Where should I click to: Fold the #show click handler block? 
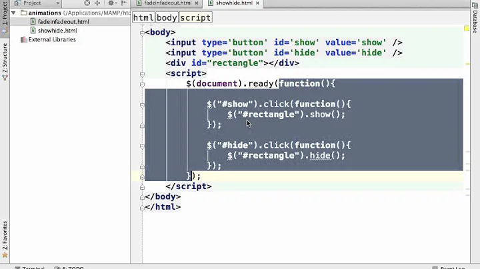142,105
